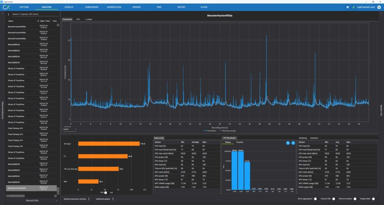
Task: Click the sort arrow next to Date / Time
Action: pyautogui.click(x=38, y=21)
